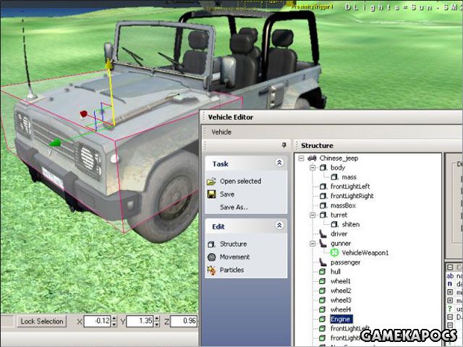The width and height of the screenshot is (463, 347).
Task: Select wheel1 in the tree
Action: [341, 281]
